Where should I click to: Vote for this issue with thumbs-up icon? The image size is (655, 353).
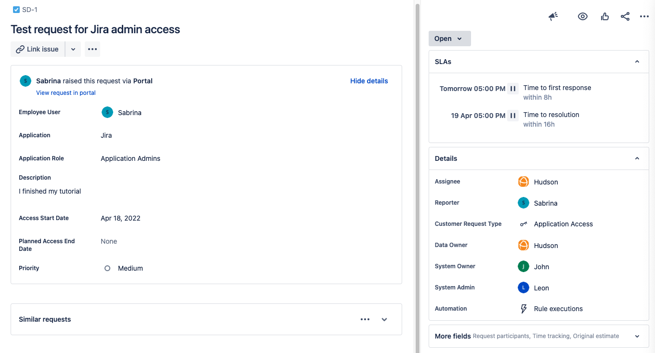[x=605, y=16]
